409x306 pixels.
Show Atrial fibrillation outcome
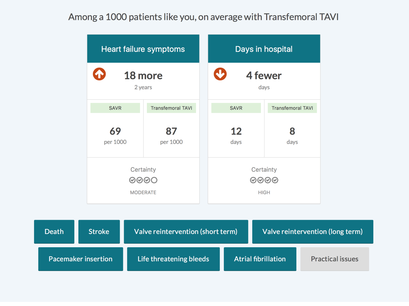[260, 259]
